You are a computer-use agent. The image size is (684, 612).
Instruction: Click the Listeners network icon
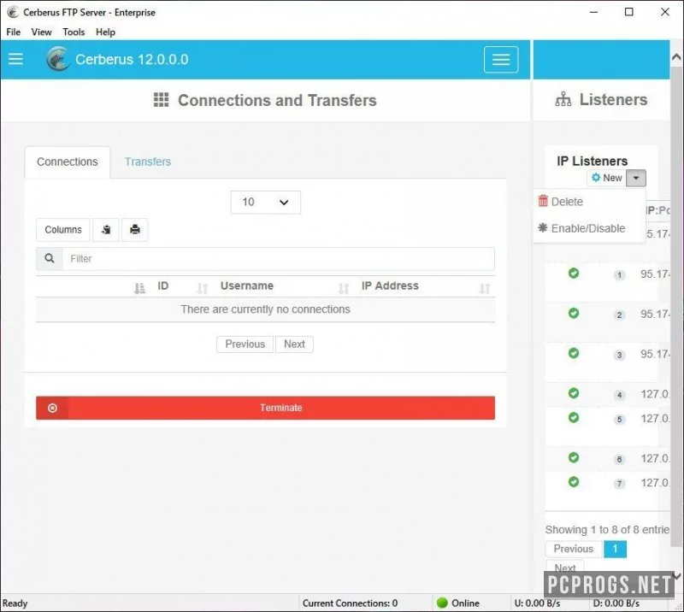pos(563,99)
